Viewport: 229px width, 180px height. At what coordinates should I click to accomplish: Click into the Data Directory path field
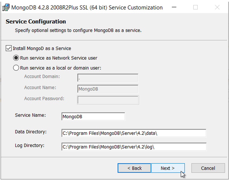click(134, 133)
